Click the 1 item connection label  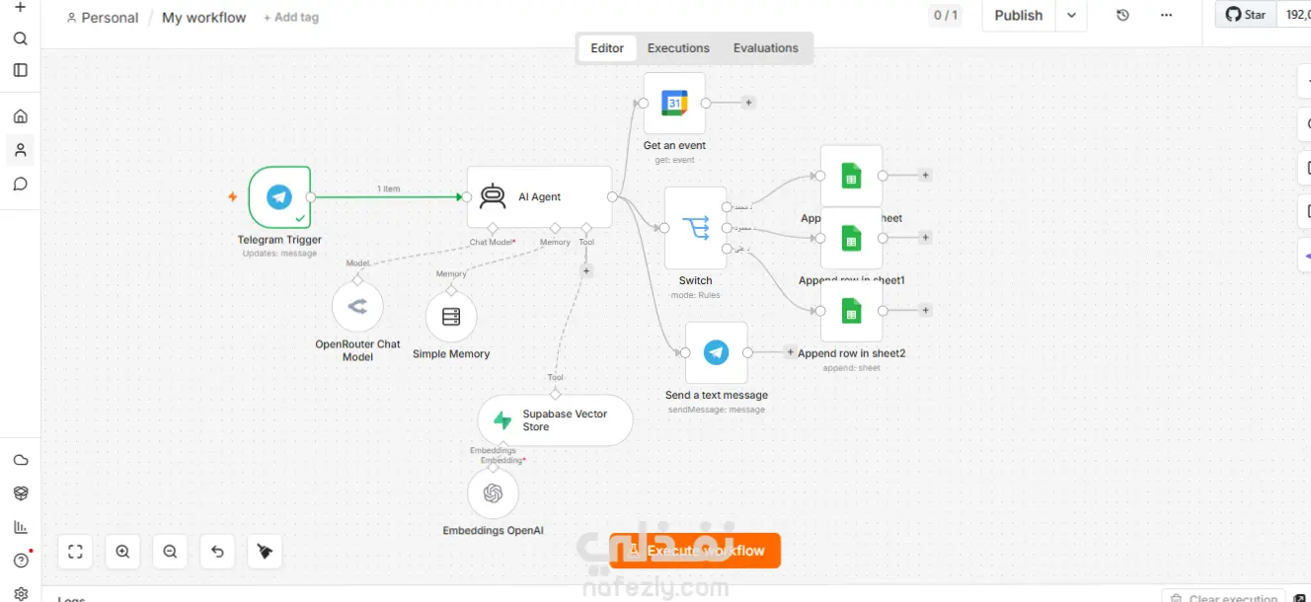(x=389, y=188)
